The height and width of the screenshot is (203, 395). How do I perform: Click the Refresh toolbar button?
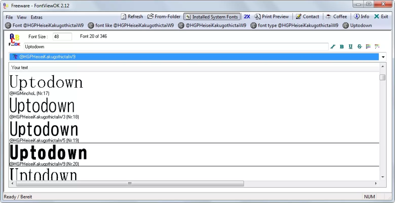132,16
